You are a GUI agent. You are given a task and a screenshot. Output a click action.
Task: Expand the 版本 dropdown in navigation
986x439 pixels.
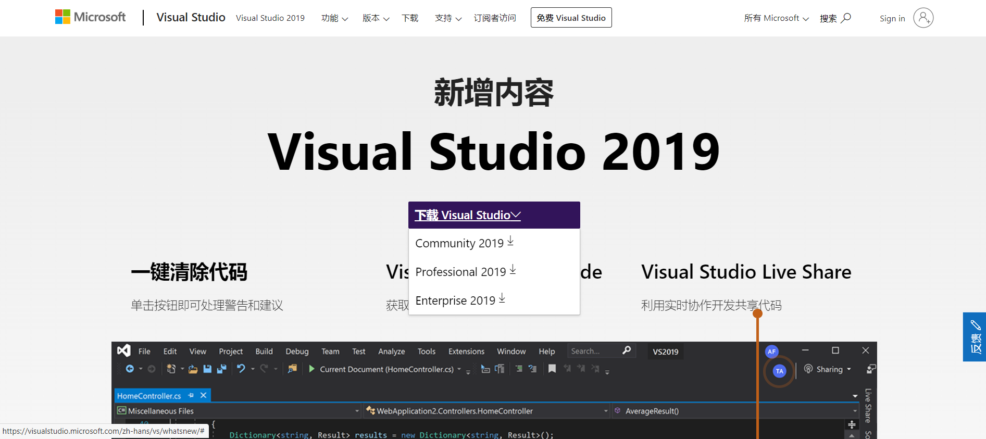coord(376,18)
